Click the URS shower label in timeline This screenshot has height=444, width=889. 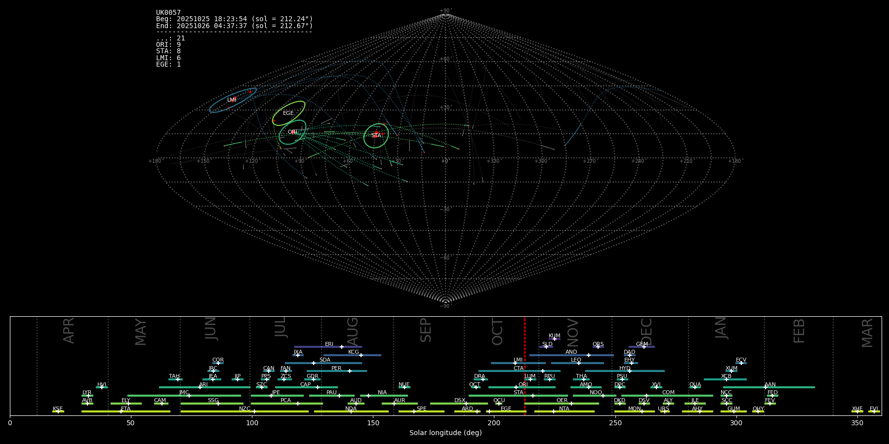click(663, 409)
